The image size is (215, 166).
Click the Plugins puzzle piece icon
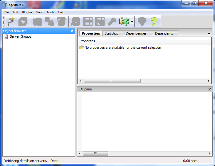[124, 22]
